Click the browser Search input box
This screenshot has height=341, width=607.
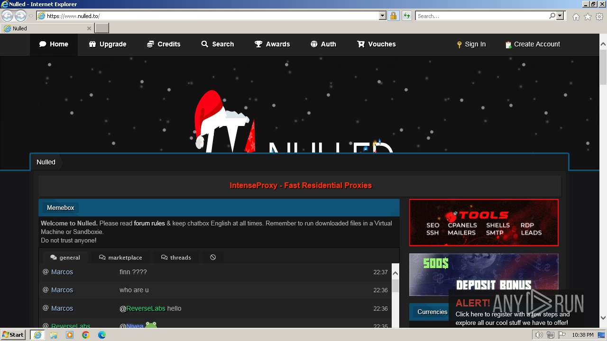click(482, 16)
